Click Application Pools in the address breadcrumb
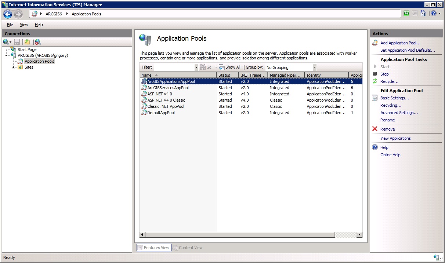The height and width of the screenshot is (263, 445). [86, 14]
